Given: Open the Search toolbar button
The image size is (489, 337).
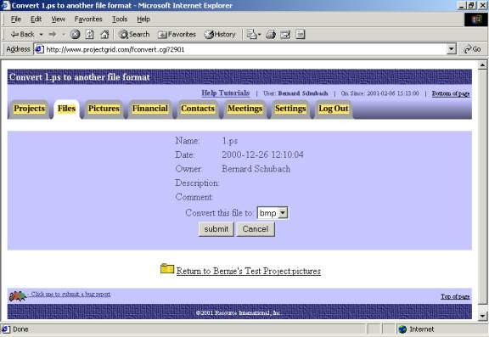Looking at the screenshot, I should [134, 34].
